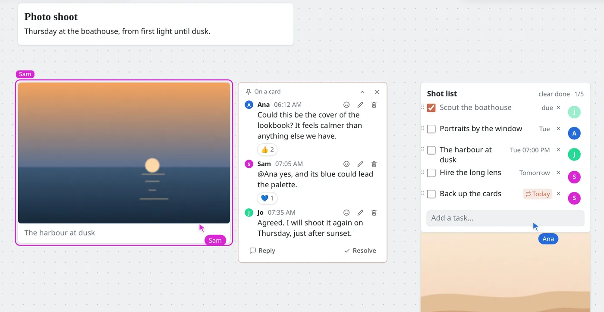Grab the drag handle for Scout the boathouse
This screenshot has height=312, width=604.
point(423,107)
